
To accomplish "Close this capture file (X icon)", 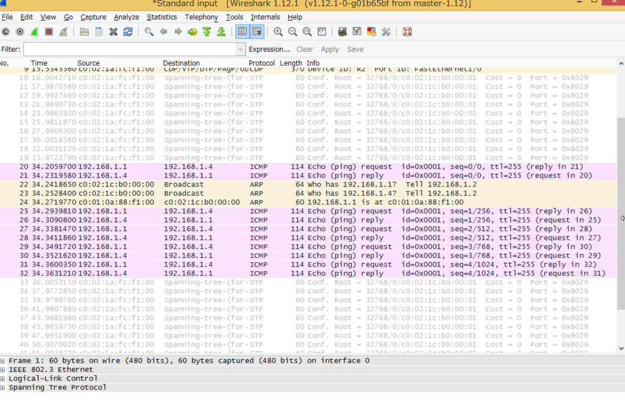I will [114, 32].
